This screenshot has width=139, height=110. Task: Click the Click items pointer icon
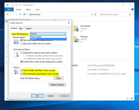[16, 54]
